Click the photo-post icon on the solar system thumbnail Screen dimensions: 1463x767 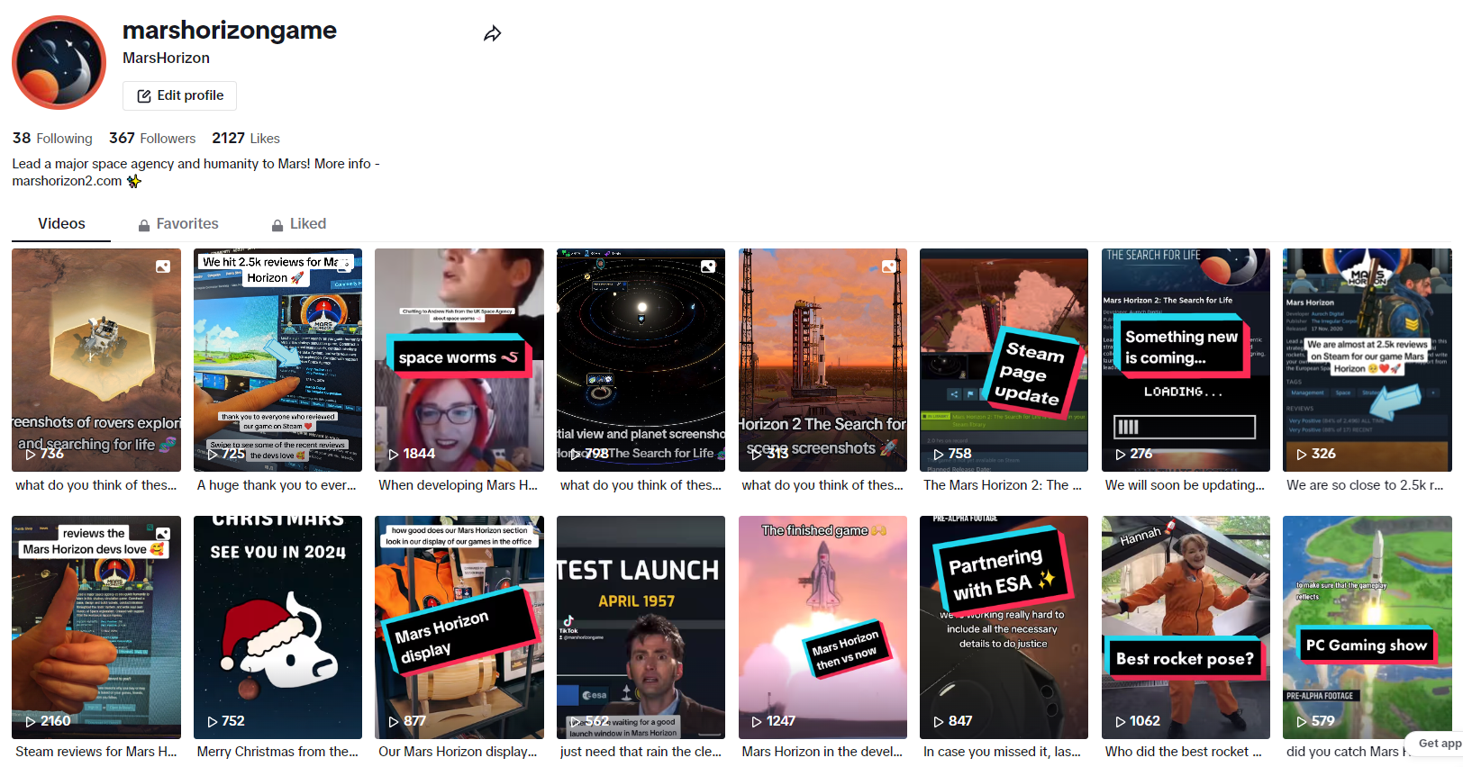[x=708, y=266]
